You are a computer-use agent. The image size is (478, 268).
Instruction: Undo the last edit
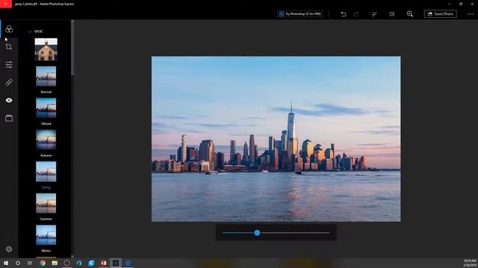[x=344, y=14]
